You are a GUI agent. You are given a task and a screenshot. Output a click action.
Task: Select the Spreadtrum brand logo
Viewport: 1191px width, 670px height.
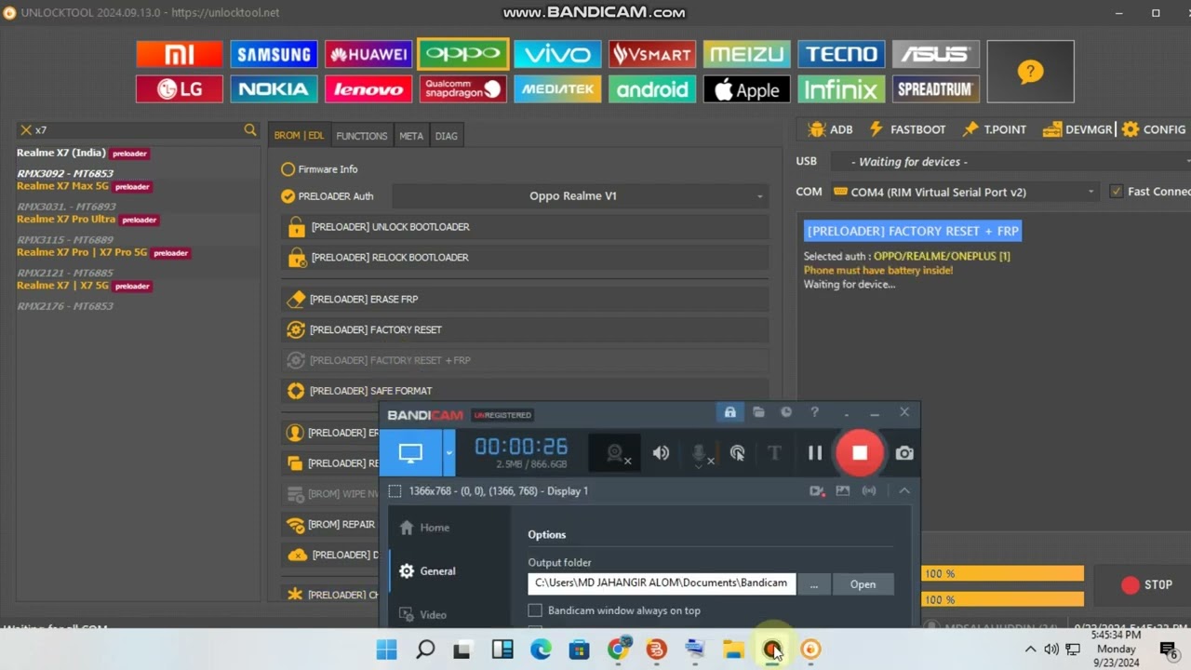(x=936, y=89)
